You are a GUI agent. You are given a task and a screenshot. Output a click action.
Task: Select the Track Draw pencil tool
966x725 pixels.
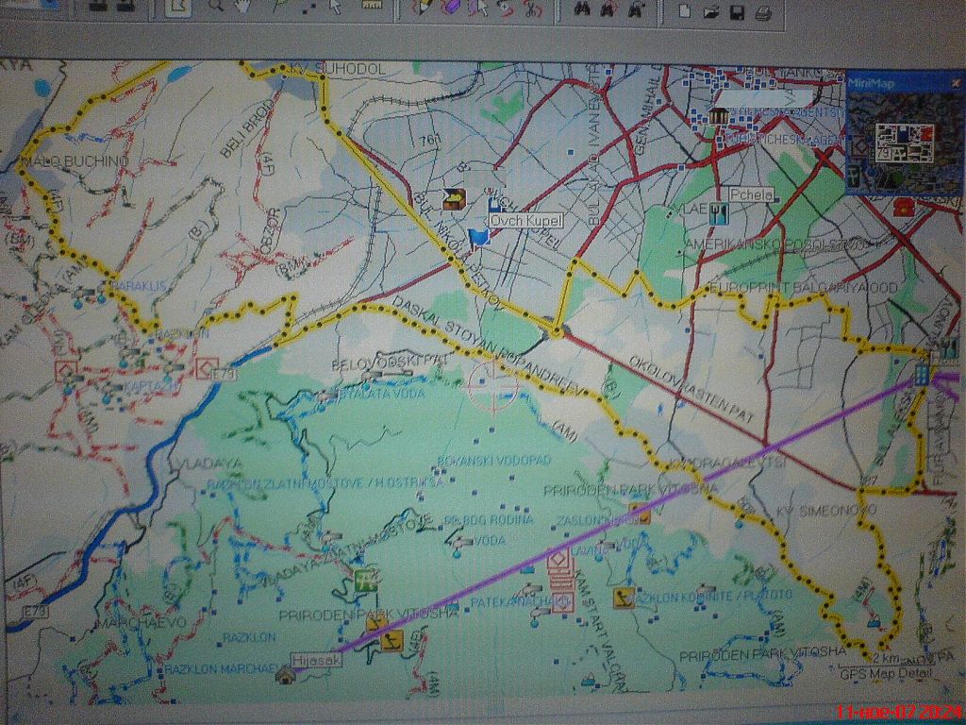coord(424,8)
